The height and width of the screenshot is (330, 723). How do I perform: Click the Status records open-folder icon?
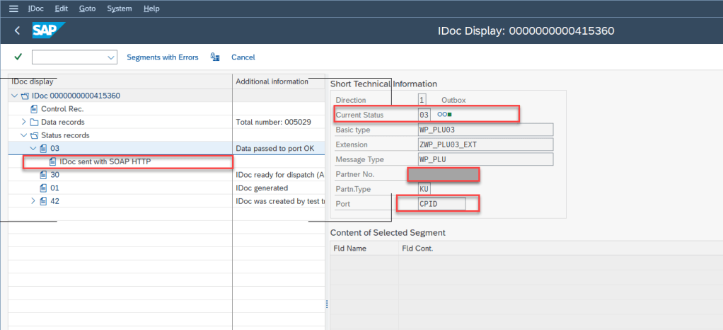(34, 135)
